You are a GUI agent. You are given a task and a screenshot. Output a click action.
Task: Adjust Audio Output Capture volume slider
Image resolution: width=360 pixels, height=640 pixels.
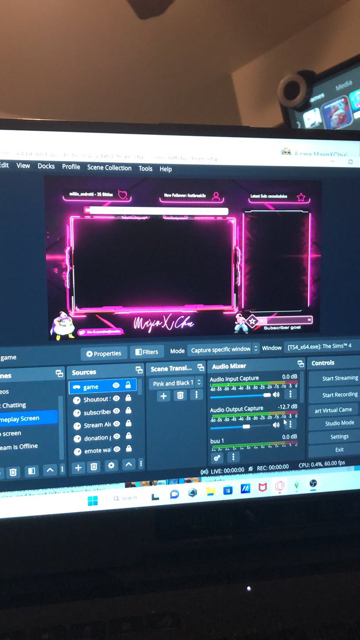pyautogui.click(x=241, y=426)
